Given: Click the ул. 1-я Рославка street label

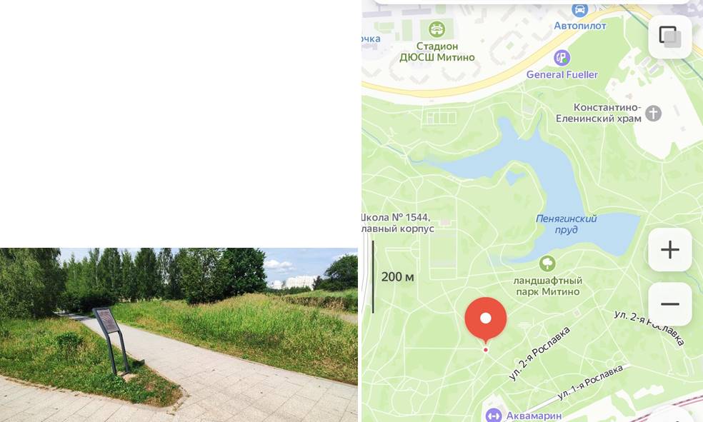Looking at the screenshot, I should [x=590, y=382].
